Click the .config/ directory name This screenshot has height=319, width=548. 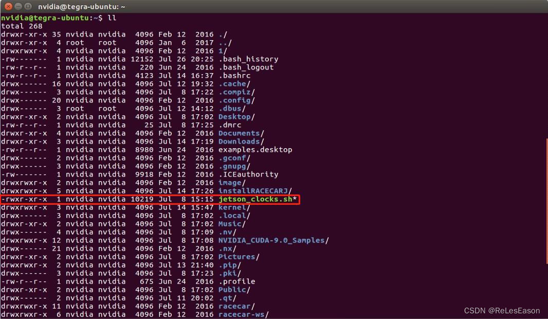click(x=236, y=100)
